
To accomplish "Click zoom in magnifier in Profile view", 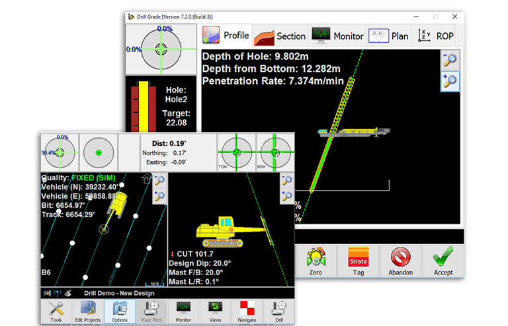I will click(x=450, y=81).
